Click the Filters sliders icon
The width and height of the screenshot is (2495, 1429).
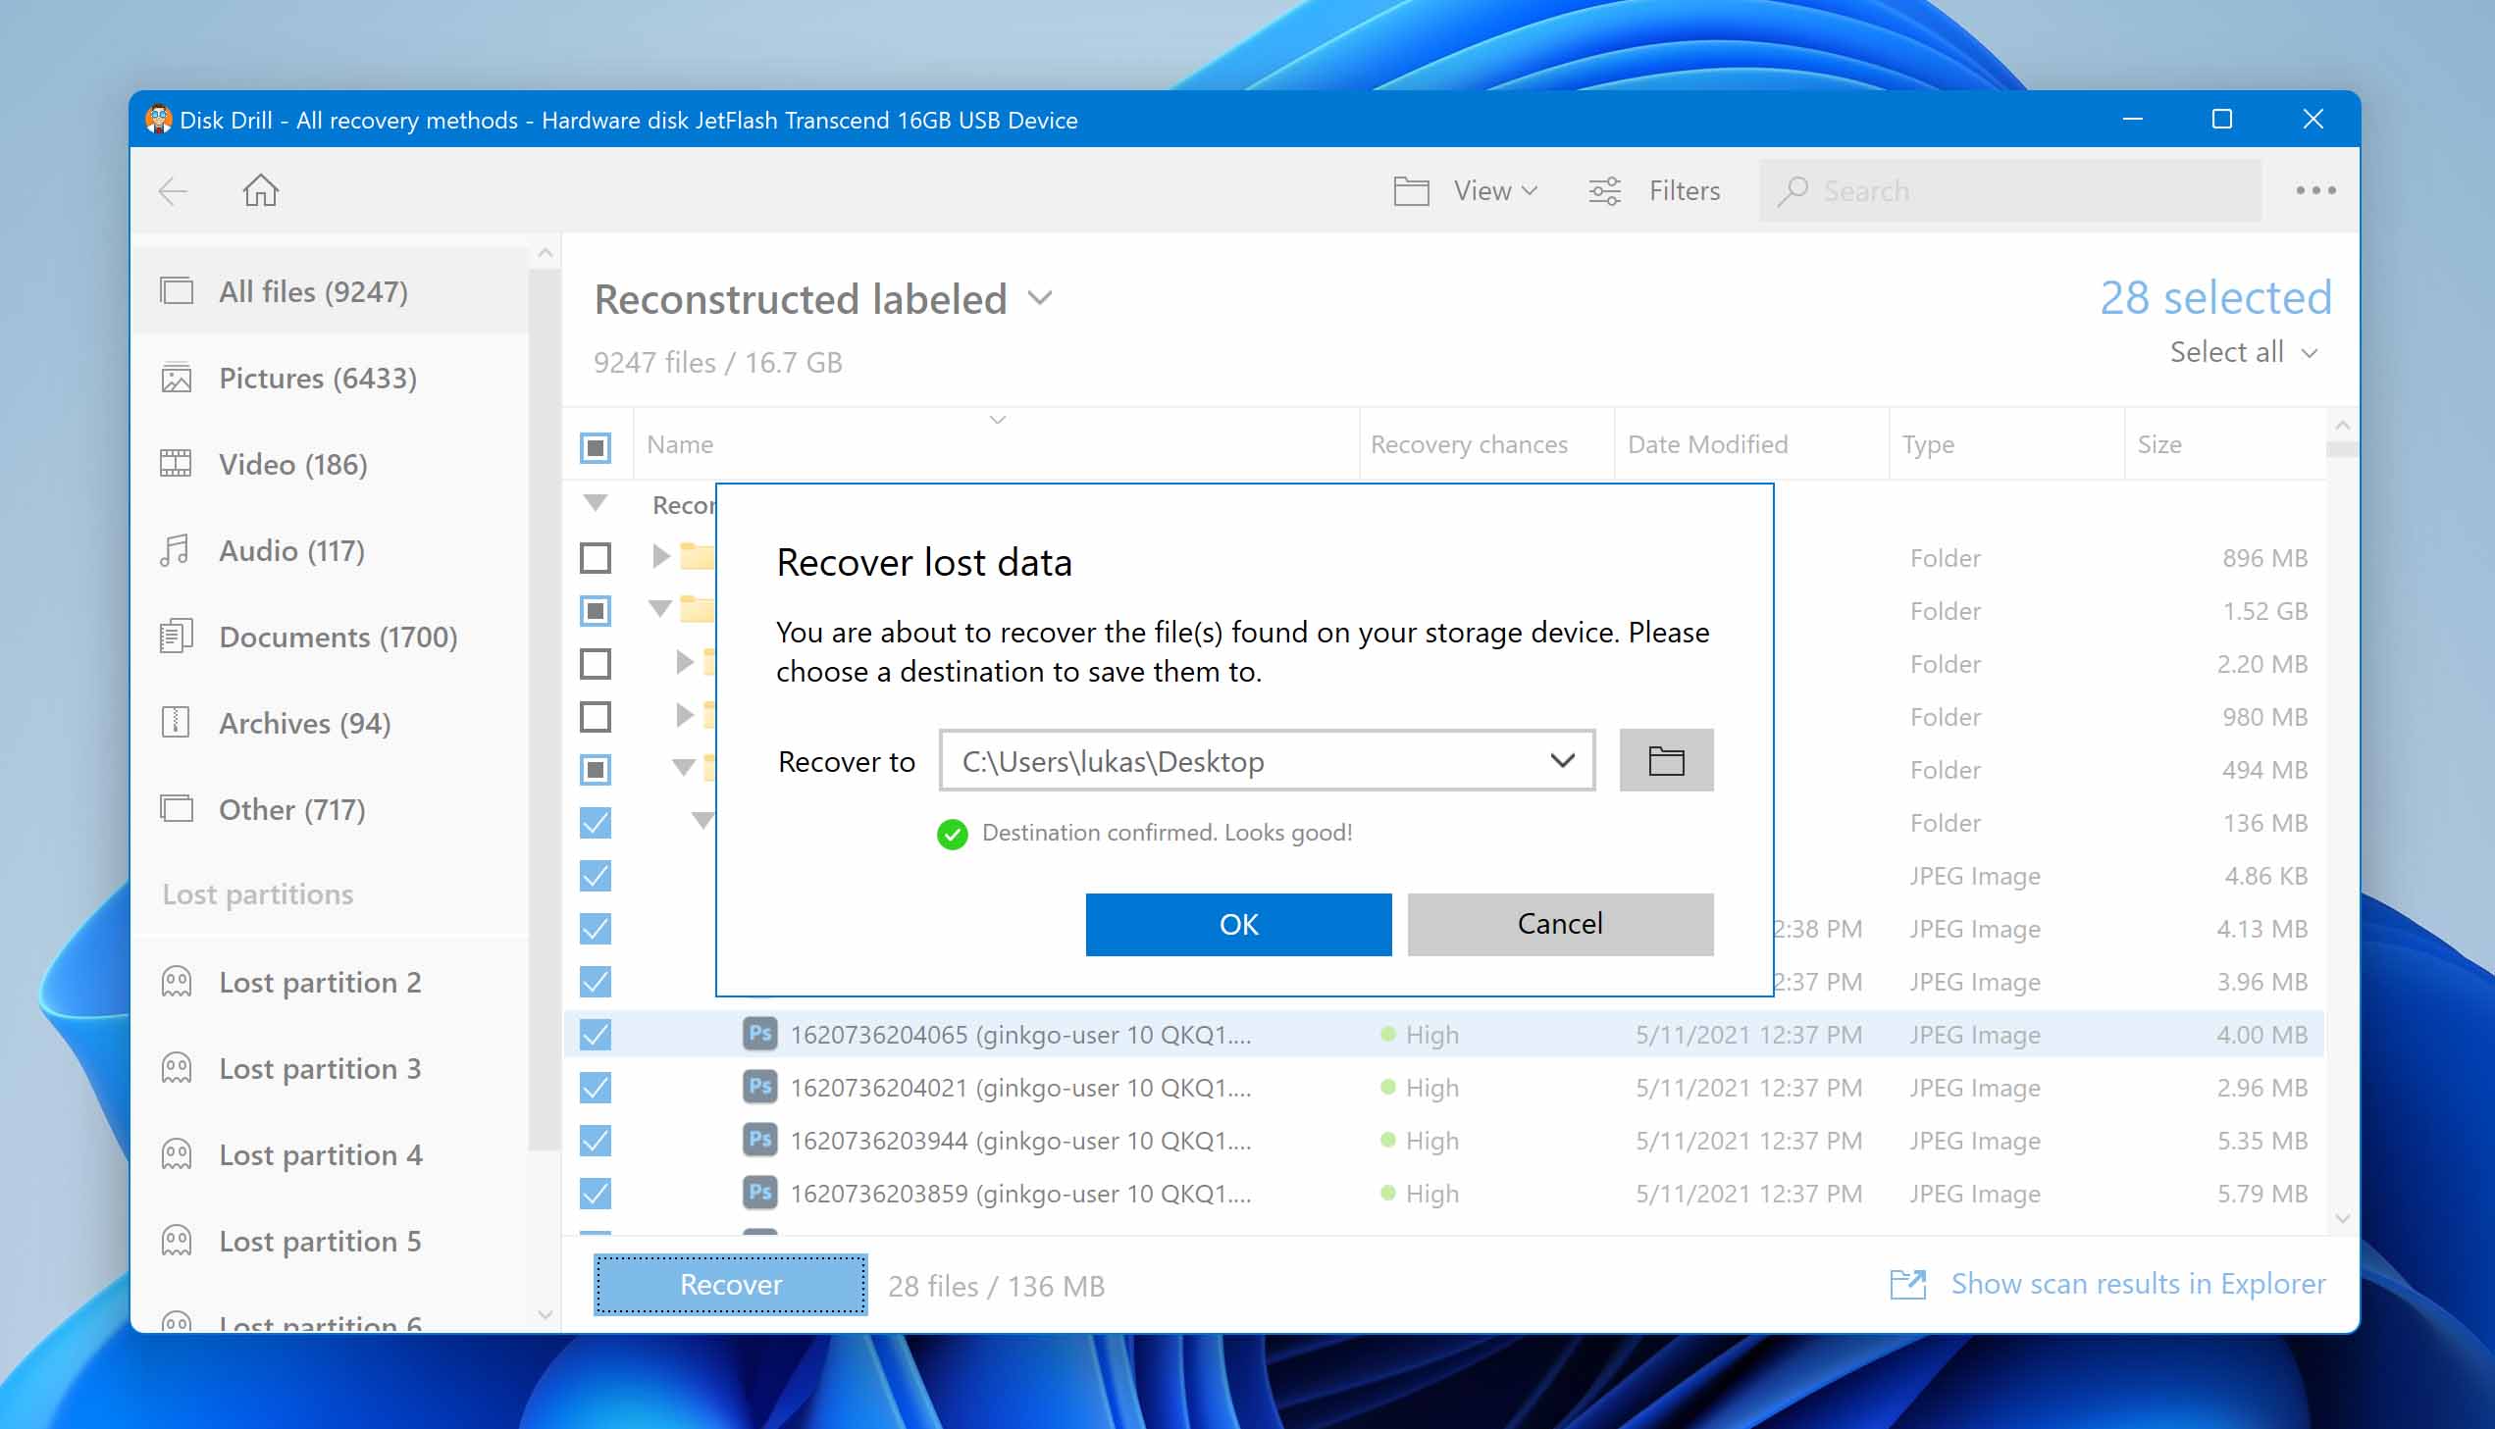[x=1605, y=190]
